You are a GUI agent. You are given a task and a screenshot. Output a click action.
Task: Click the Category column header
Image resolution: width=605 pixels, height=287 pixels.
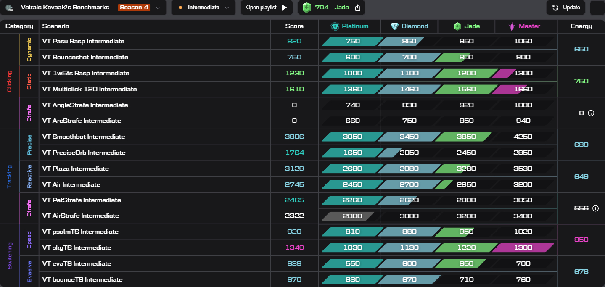(19, 26)
